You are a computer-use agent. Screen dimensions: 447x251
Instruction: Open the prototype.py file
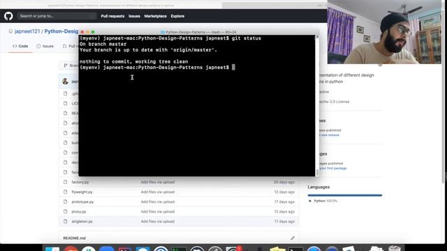pyautogui.click(x=82, y=201)
